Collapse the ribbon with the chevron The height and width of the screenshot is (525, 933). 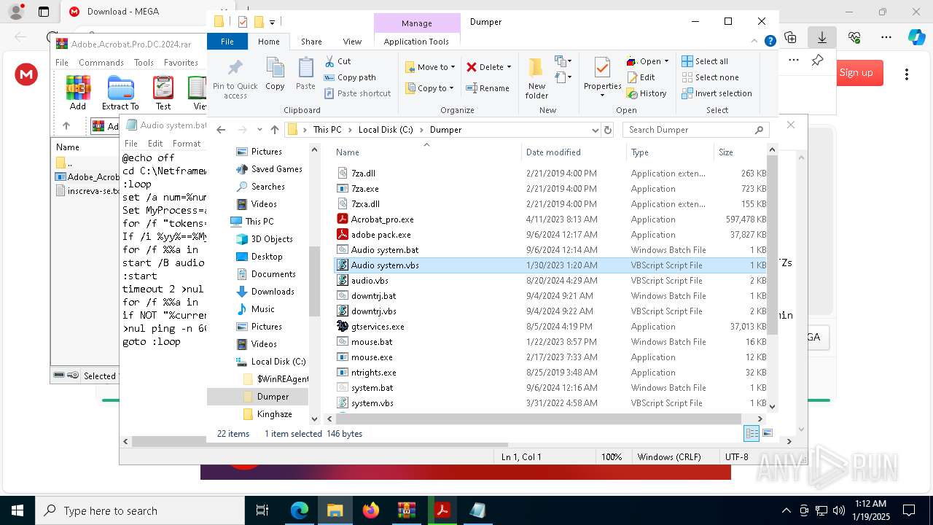click(755, 41)
